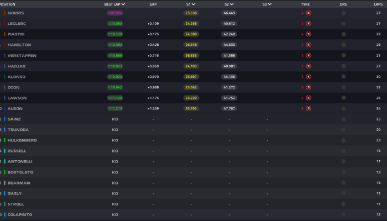Click Piastri's DRS status dot
The height and width of the screenshot is (221, 387).
343,34
